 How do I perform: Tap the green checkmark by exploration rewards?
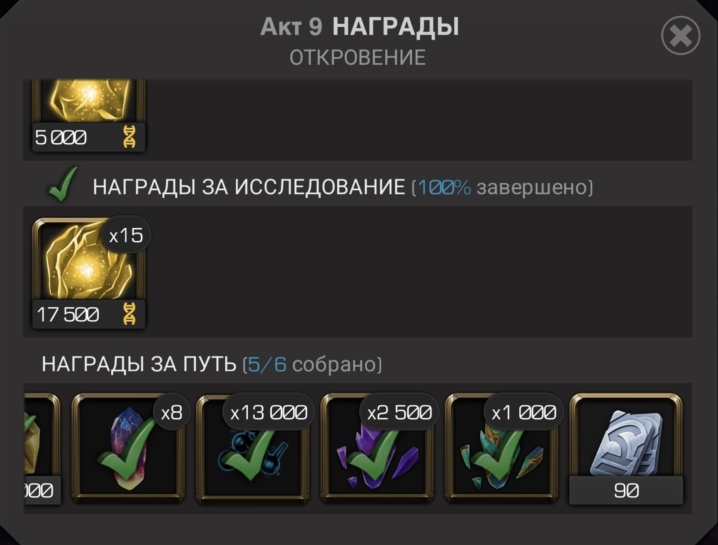[62, 184]
